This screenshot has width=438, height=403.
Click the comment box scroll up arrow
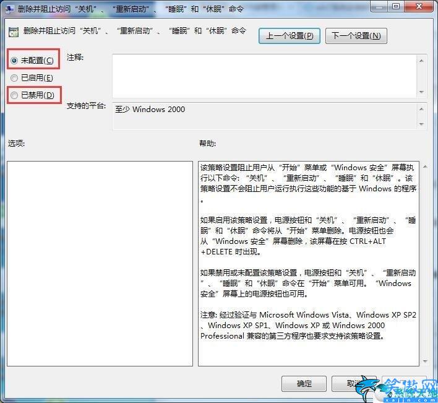[x=421, y=61]
